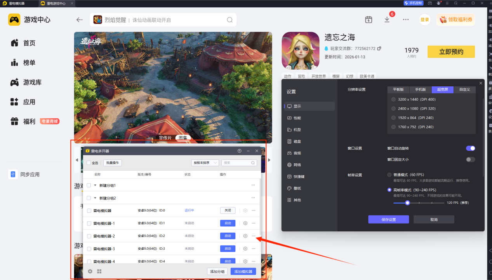Open settings gear for 雷电模拟器-1

245,223
